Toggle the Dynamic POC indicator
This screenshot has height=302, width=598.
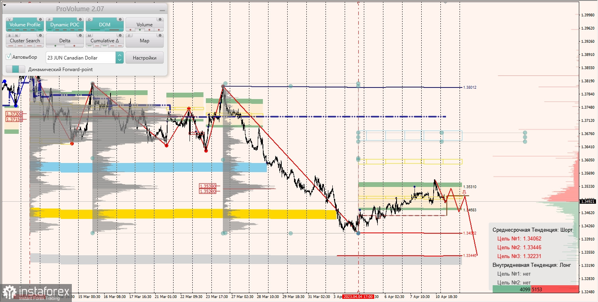click(x=65, y=25)
